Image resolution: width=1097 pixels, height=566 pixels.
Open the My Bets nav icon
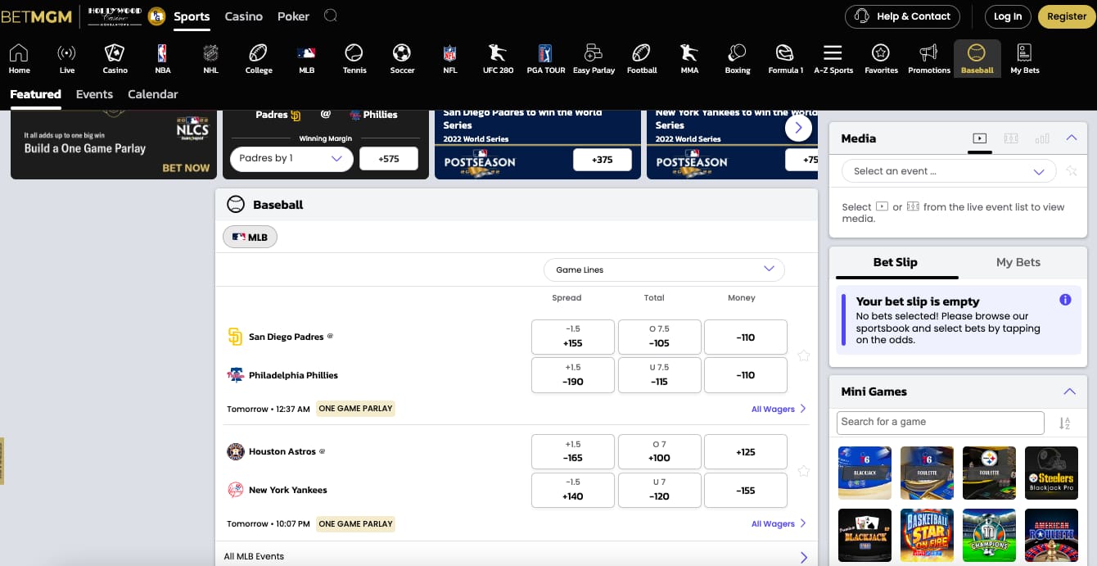(1025, 59)
